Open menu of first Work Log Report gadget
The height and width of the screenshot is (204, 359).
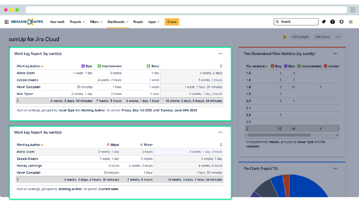coord(220,54)
